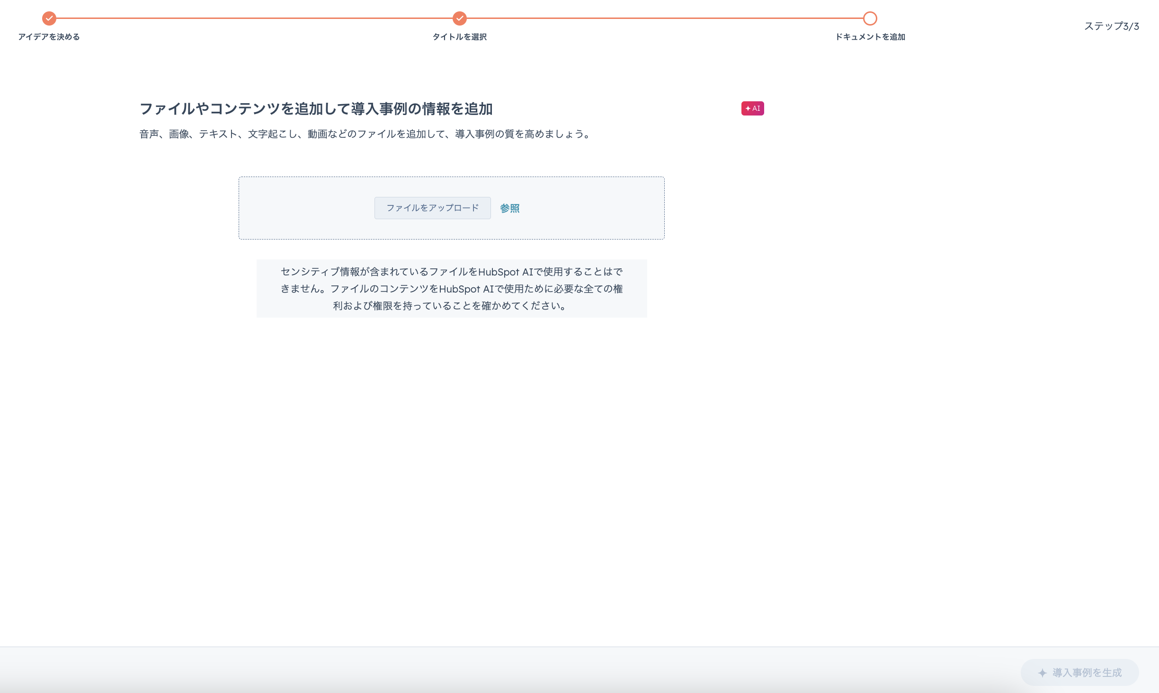Go back to the アイデアを決める step label
1159x693 pixels.
pos(49,37)
